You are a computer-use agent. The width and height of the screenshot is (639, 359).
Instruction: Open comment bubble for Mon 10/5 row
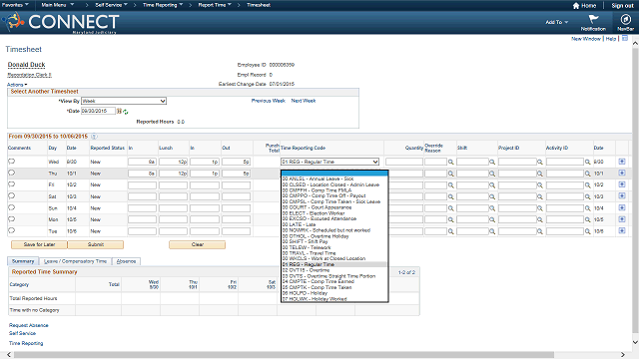[11, 219]
